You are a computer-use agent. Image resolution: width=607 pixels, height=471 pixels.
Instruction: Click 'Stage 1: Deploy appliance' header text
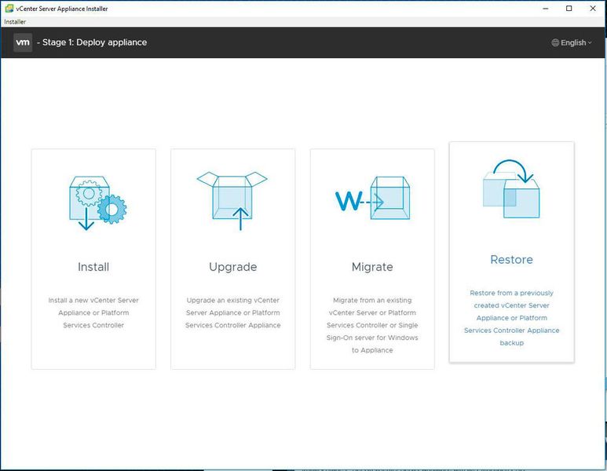pyautogui.click(x=94, y=42)
